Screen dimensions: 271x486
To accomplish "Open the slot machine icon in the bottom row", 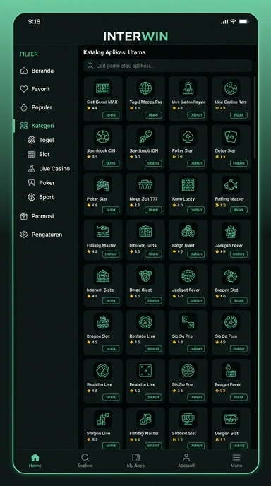I will tap(188, 419).
